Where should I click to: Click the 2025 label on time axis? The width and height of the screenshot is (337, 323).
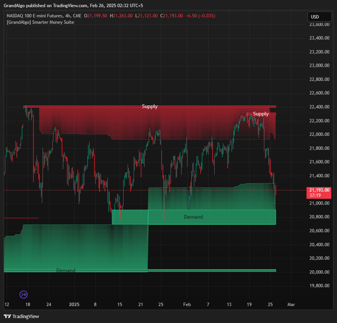[x=74, y=304]
